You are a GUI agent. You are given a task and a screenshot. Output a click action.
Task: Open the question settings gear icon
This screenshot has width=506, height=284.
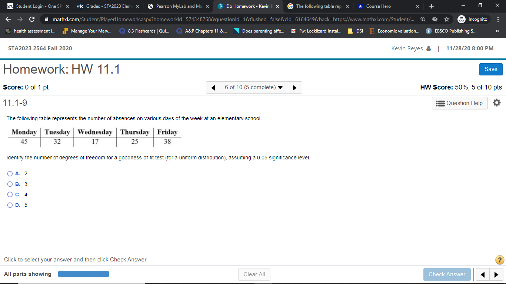pos(497,103)
